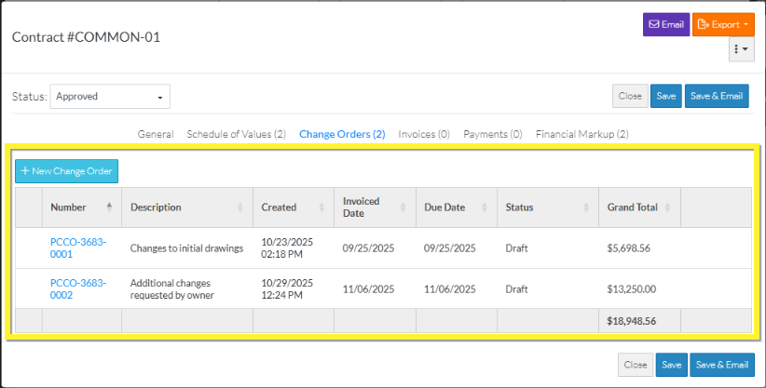The width and height of the screenshot is (766, 388).
Task: Expand the Status dropdown showing Approved
Action: pos(110,96)
